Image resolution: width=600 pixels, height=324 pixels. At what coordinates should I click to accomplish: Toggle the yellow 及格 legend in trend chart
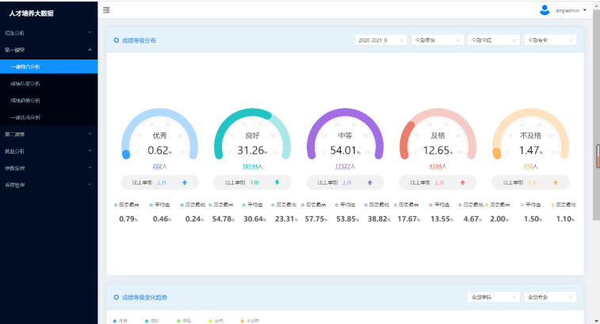pos(216,321)
